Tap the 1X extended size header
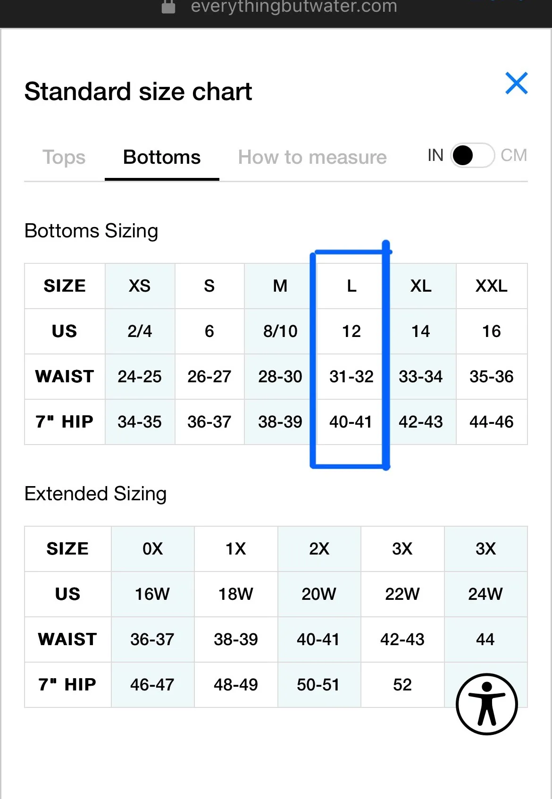This screenshot has width=552, height=799. coord(236,549)
